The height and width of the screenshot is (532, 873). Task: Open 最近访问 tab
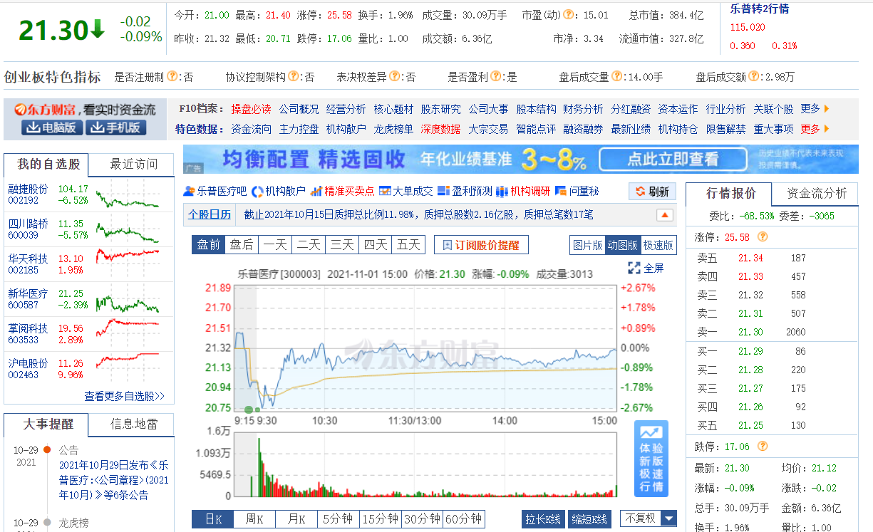pos(133,165)
